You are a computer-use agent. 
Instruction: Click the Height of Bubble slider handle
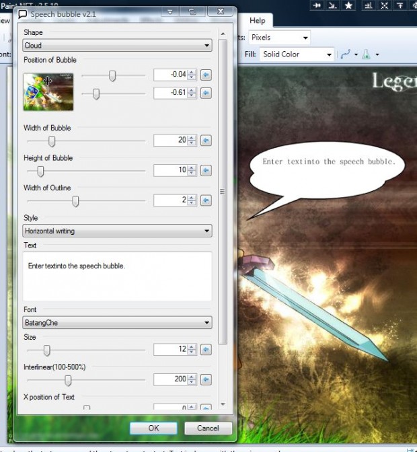pyautogui.click(x=40, y=172)
